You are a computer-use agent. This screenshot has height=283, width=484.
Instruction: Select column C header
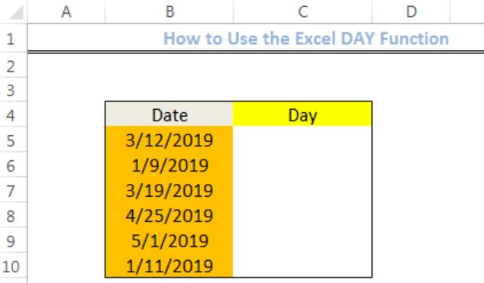point(303,11)
